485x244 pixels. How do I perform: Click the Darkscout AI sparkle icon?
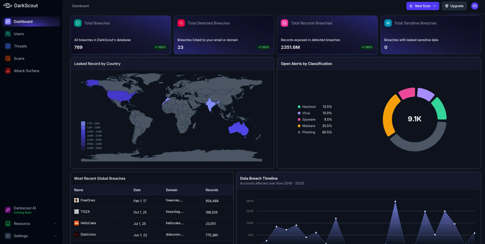8,210
